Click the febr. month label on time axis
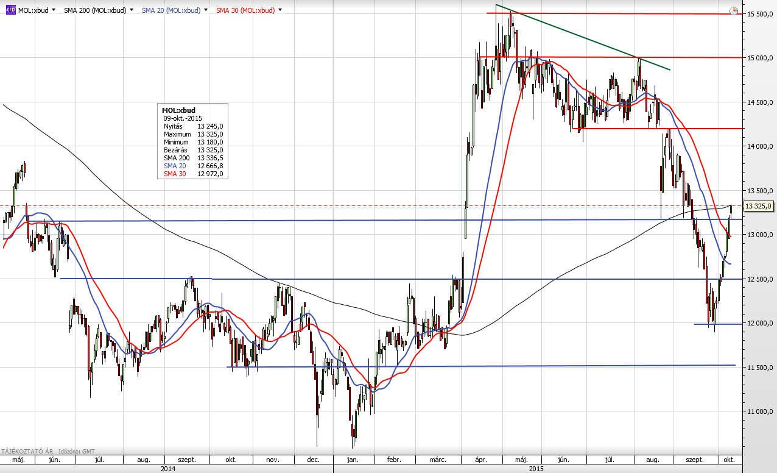The width and height of the screenshot is (777, 473). point(395,460)
